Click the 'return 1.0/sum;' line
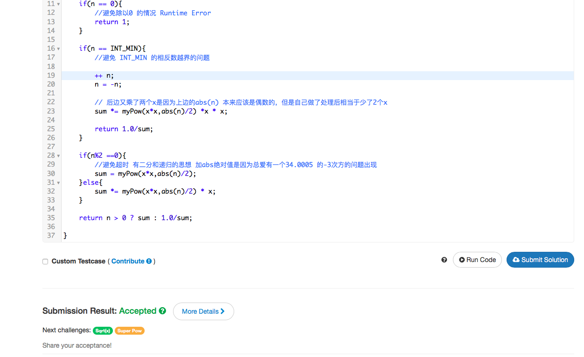 (124, 129)
